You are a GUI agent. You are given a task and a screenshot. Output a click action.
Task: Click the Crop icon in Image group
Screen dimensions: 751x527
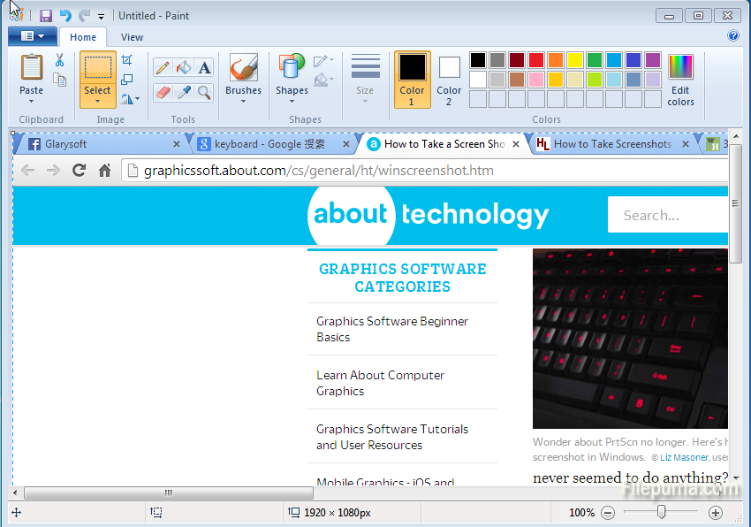127,60
